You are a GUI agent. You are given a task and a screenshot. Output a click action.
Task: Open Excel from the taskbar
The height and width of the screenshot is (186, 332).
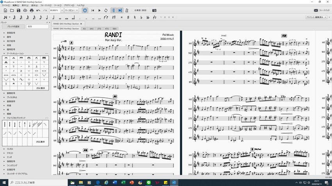(x=123, y=182)
